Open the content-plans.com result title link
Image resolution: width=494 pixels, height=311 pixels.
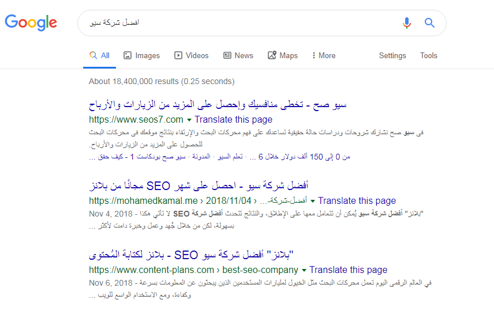pos(191,255)
